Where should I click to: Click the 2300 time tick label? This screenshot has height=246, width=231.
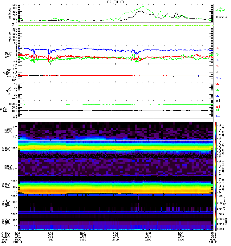coord(181,240)
